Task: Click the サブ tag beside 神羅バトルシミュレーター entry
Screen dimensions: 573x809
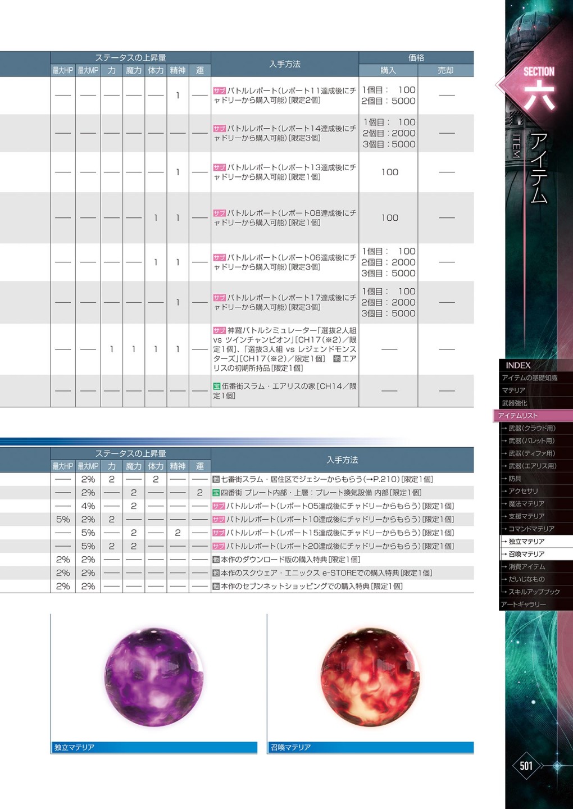Action: pyautogui.click(x=219, y=331)
